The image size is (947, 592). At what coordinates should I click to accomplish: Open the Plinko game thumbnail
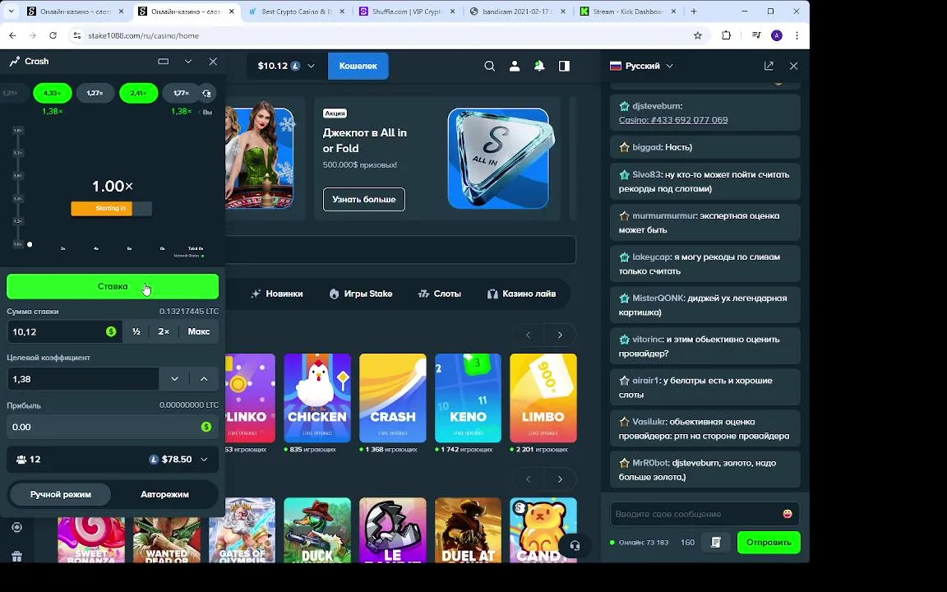250,398
